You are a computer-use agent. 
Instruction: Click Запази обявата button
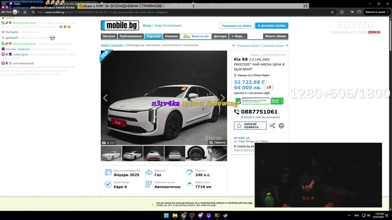(250, 126)
